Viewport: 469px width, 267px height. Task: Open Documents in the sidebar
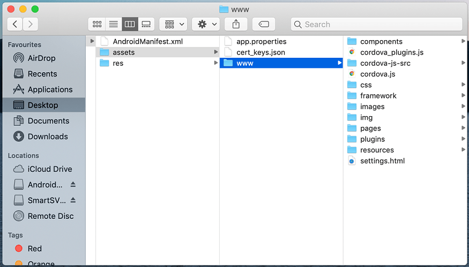[43, 120]
